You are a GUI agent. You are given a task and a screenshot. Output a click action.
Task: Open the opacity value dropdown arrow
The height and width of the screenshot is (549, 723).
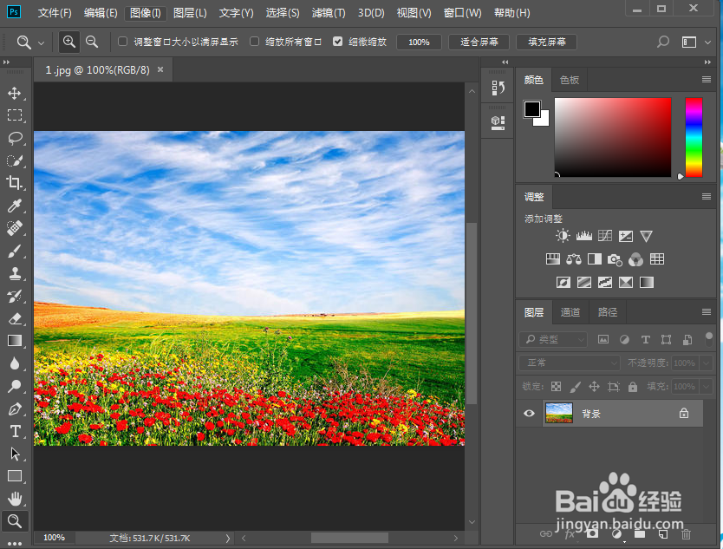point(707,363)
